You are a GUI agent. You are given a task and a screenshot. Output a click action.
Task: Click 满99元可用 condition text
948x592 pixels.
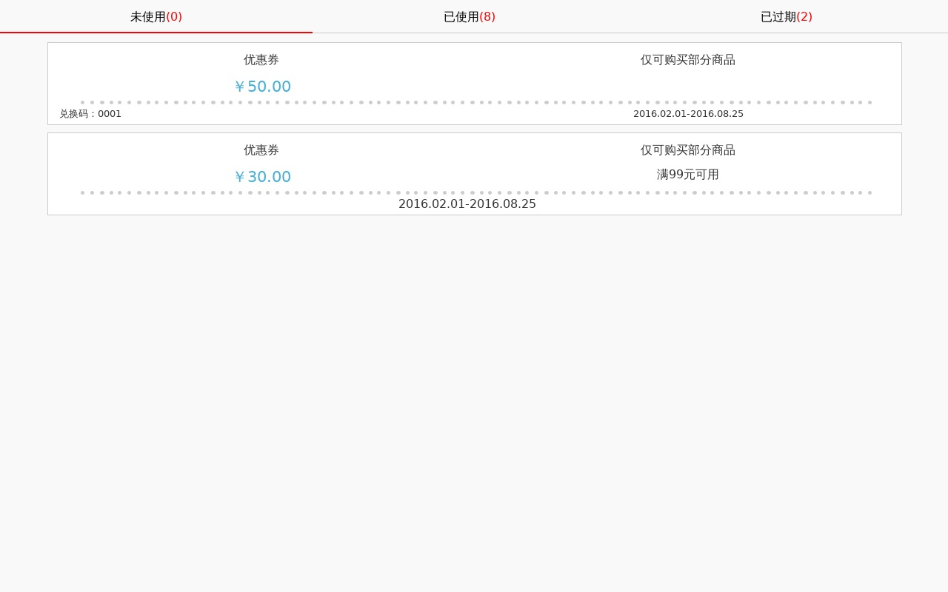(688, 175)
